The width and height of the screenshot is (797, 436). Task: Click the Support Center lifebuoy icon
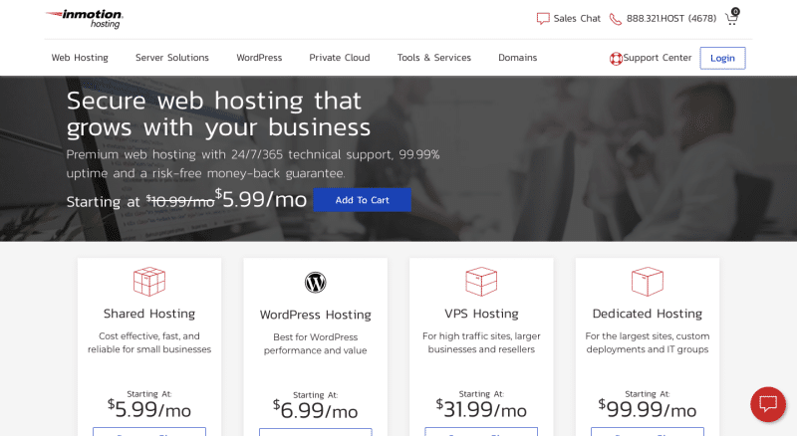click(616, 59)
